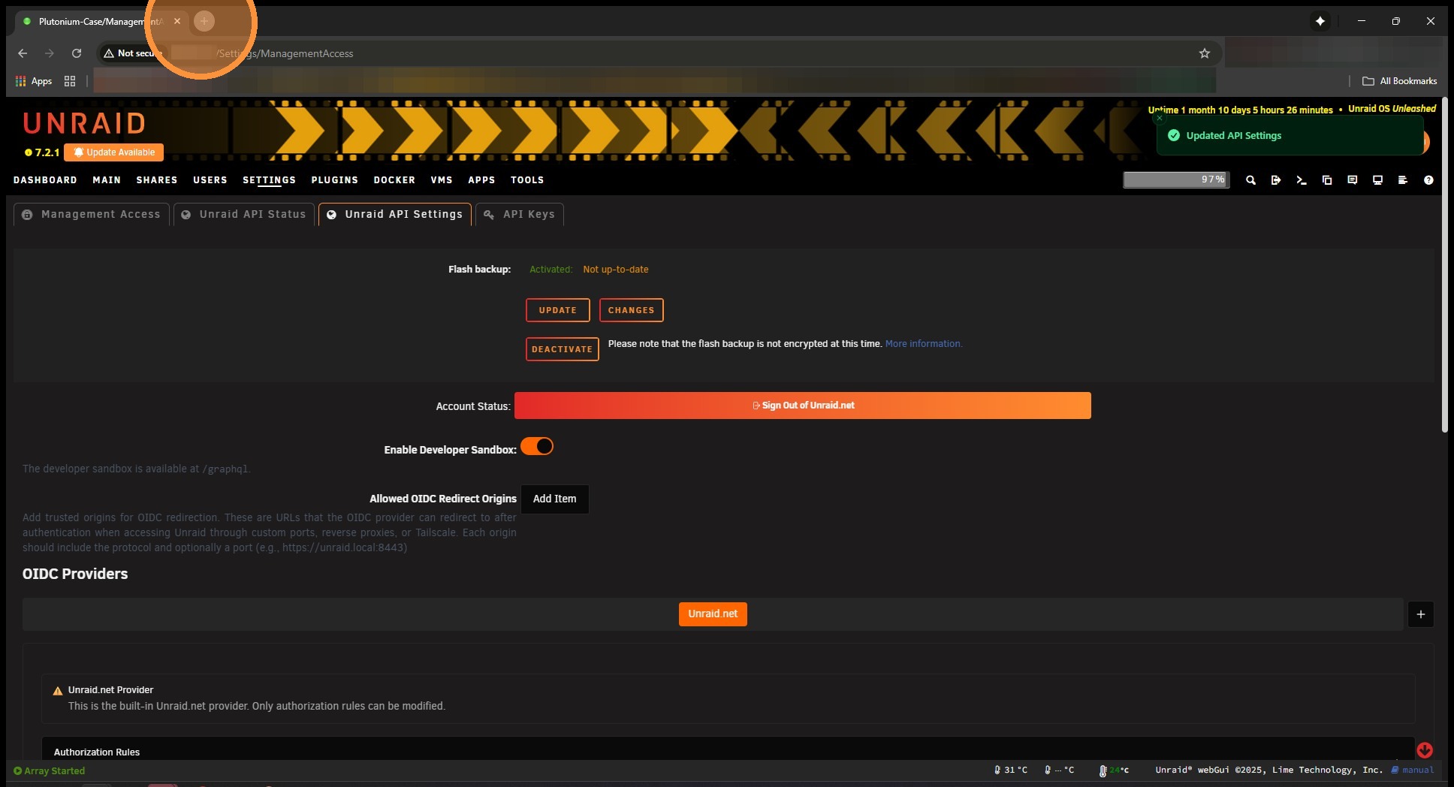Toggle the help question-mark icon
1454x787 pixels.
pos(1428,180)
